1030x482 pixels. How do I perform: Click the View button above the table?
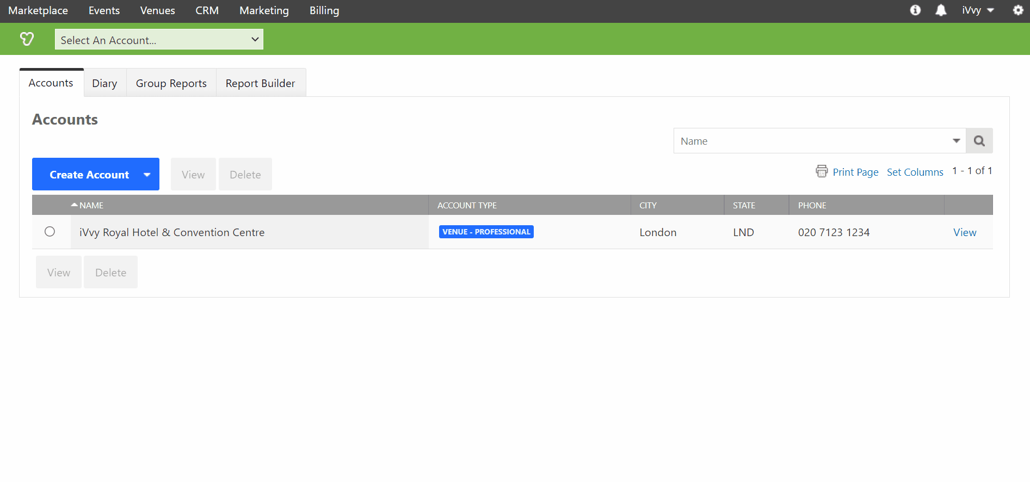click(x=193, y=175)
